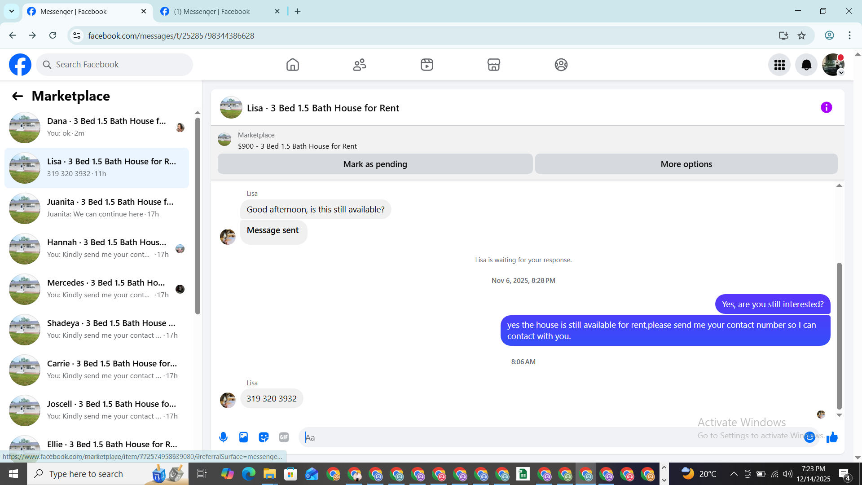The width and height of the screenshot is (862, 485).
Task: Open the Facebook notifications bell
Action: point(806,65)
